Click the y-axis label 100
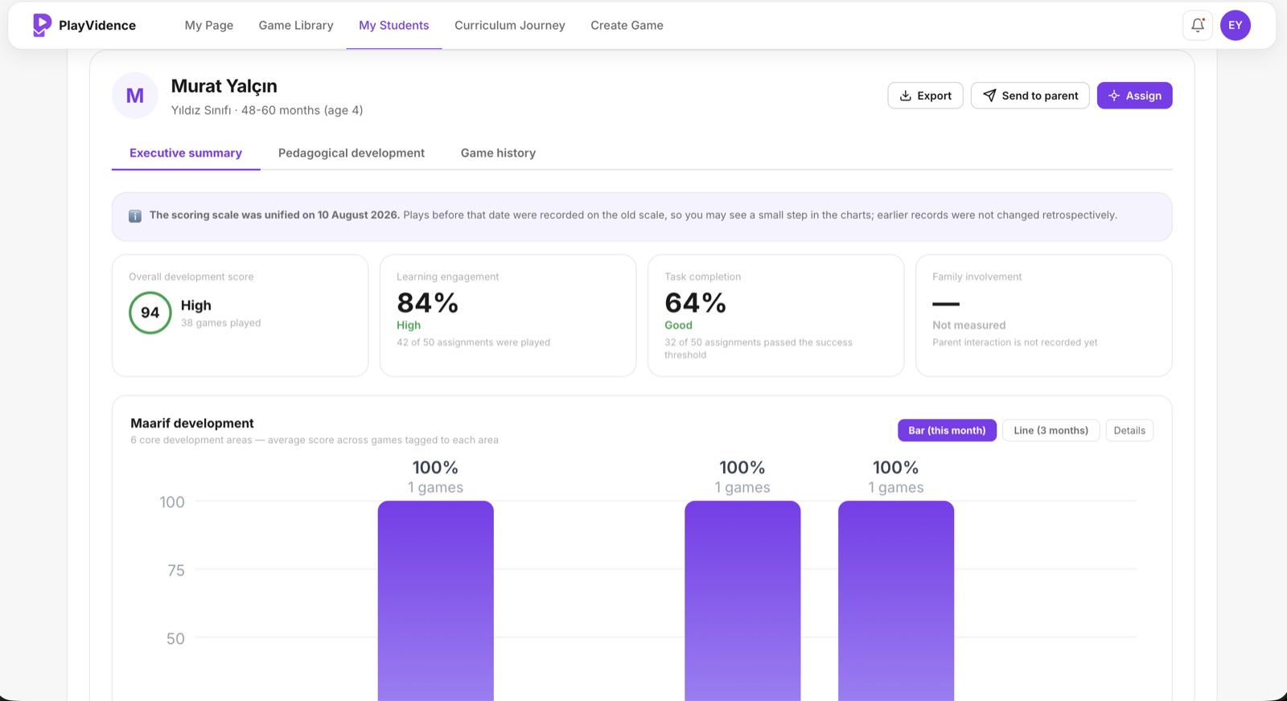This screenshot has height=701, width=1287. pos(172,502)
